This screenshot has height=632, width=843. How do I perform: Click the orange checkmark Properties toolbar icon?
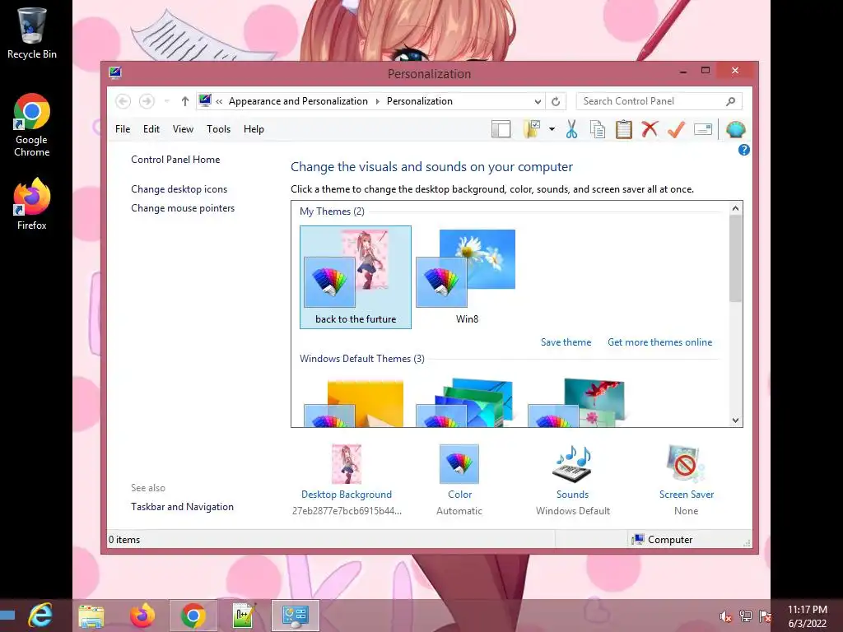pyautogui.click(x=677, y=129)
